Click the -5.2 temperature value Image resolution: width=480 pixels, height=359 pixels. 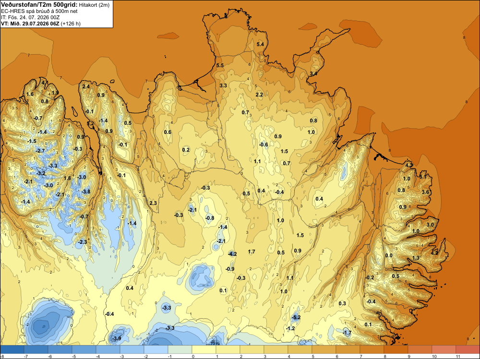(296, 318)
